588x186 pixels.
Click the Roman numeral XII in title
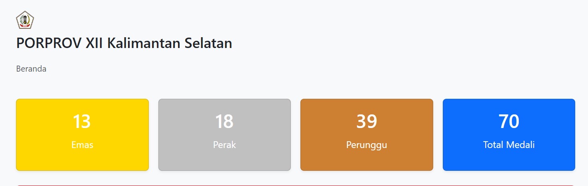pyautogui.click(x=94, y=43)
